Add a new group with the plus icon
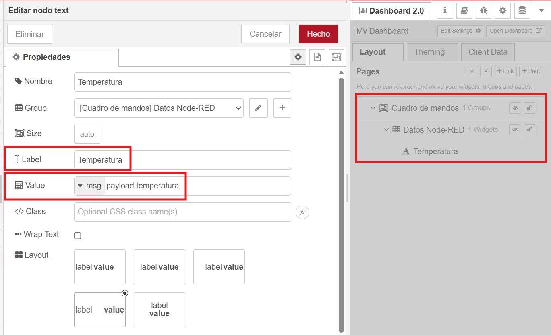This screenshot has height=335, width=551. tap(282, 108)
